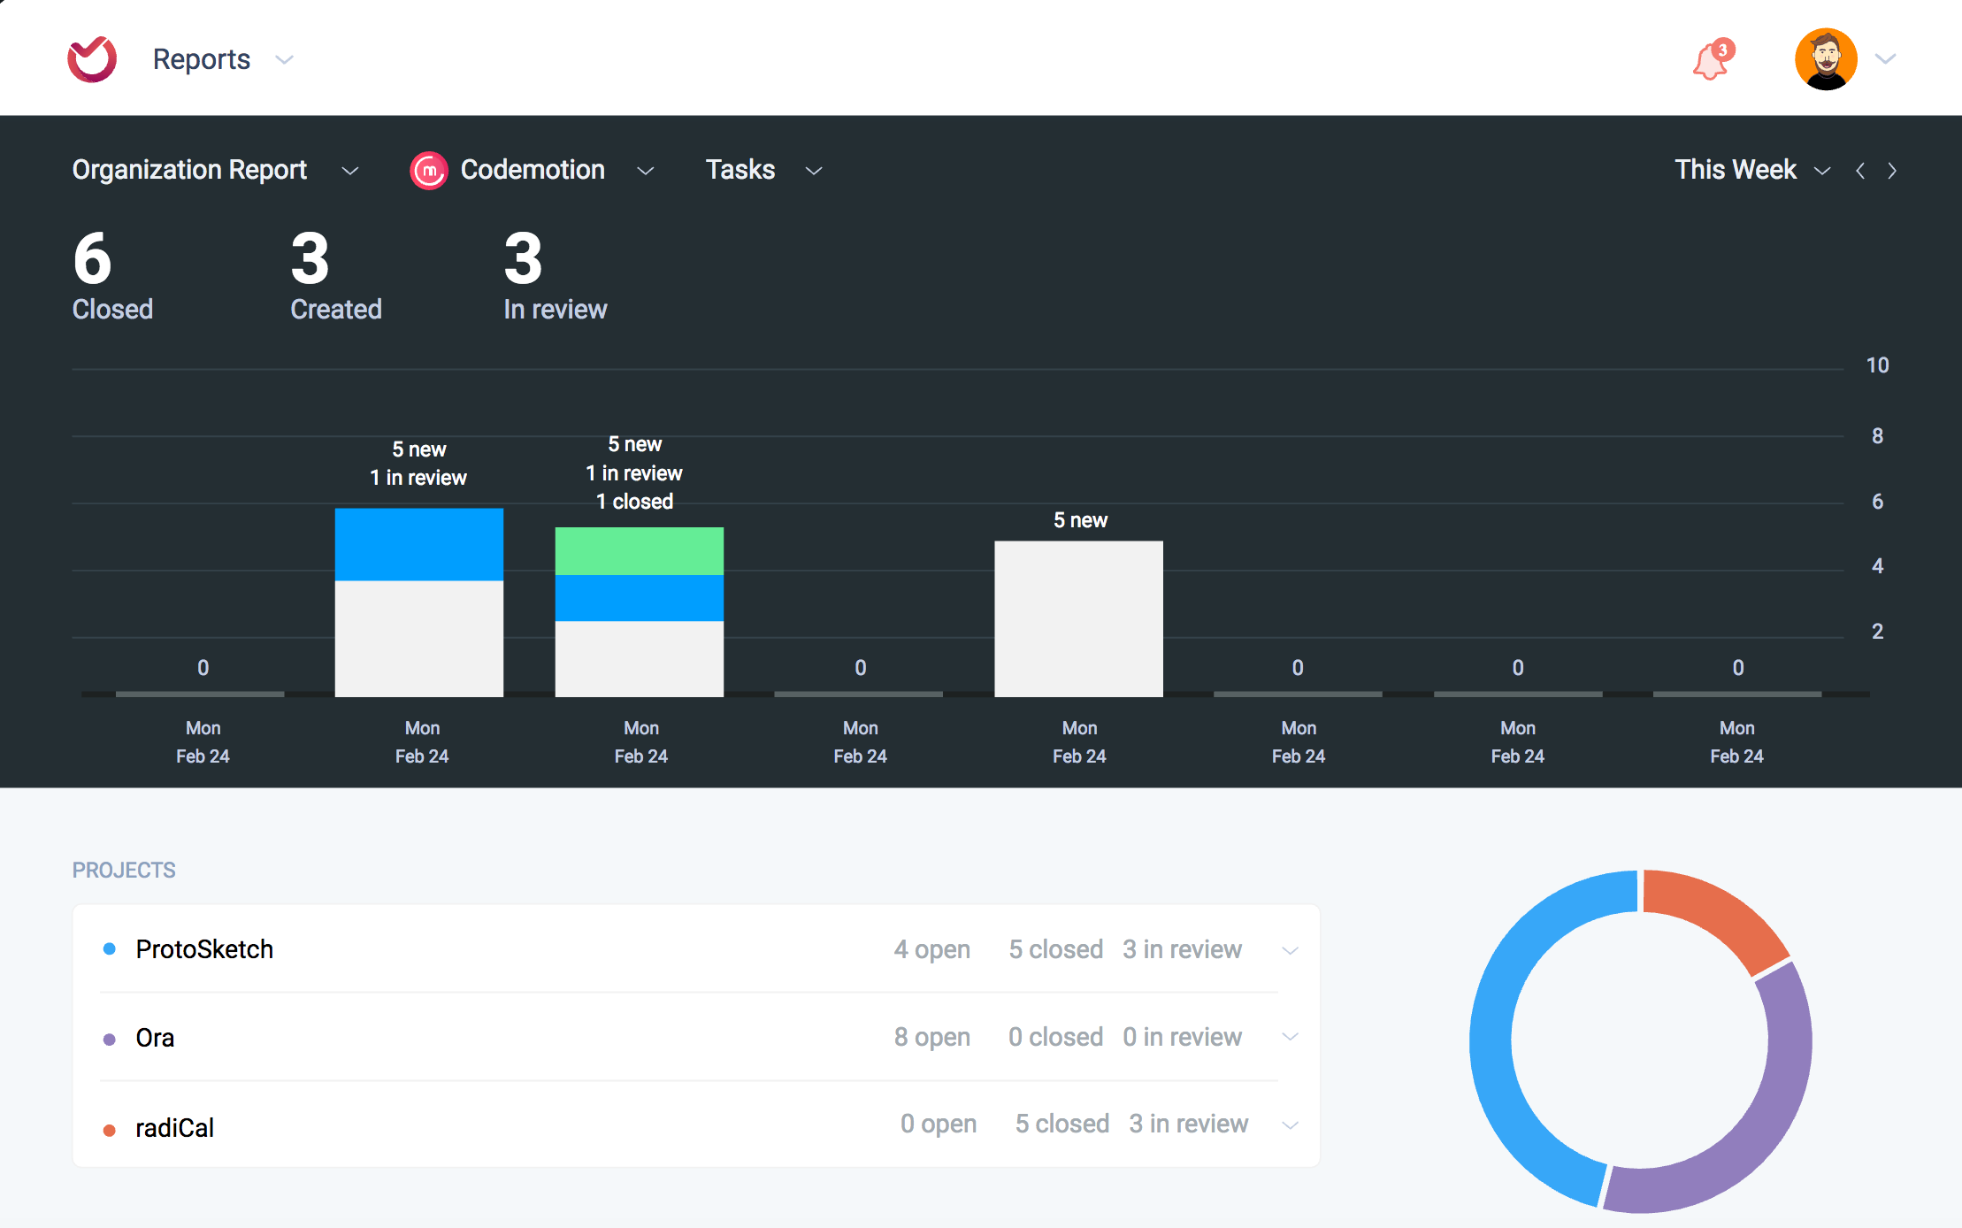Click the orange radiCal project dot
Screen dimensions: 1962x1228
pos(110,1130)
